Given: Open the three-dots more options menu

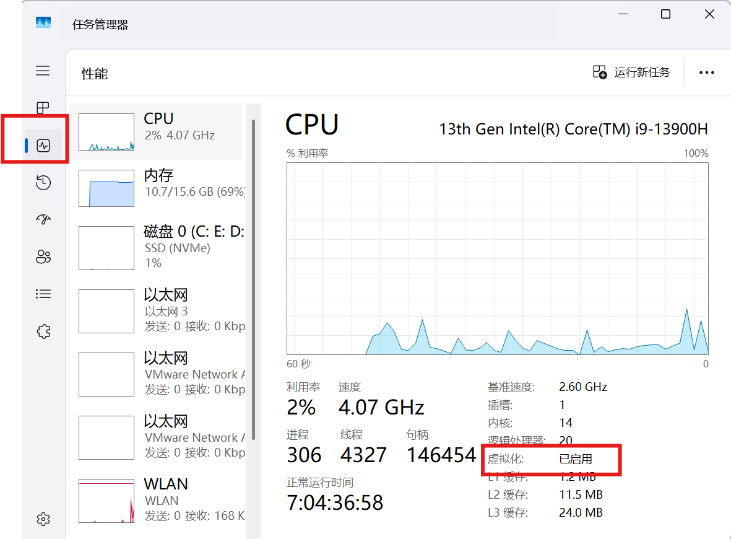Looking at the screenshot, I should tap(706, 72).
